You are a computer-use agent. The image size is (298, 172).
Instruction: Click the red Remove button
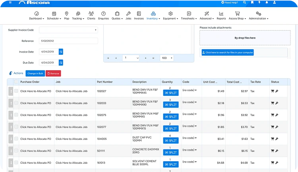pyautogui.click(x=53, y=73)
